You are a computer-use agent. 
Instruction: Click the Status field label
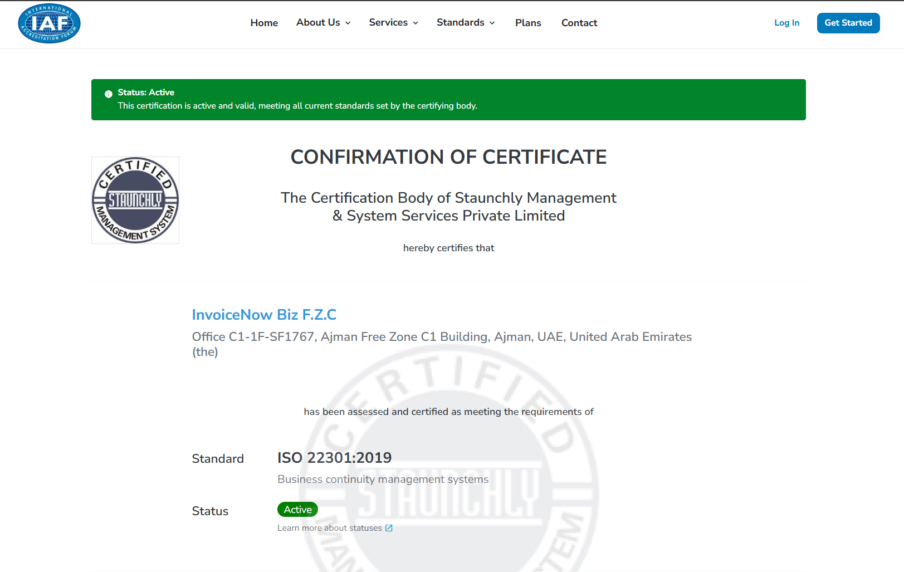coord(210,511)
